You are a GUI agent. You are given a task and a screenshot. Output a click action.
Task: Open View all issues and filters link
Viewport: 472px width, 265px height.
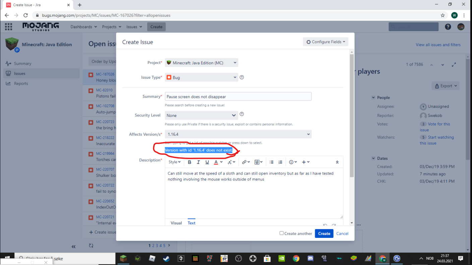(438, 45)
